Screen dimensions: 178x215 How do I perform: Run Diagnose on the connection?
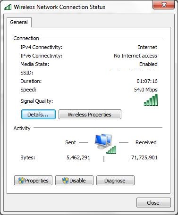pyautogui.click(x=115, y=181)
